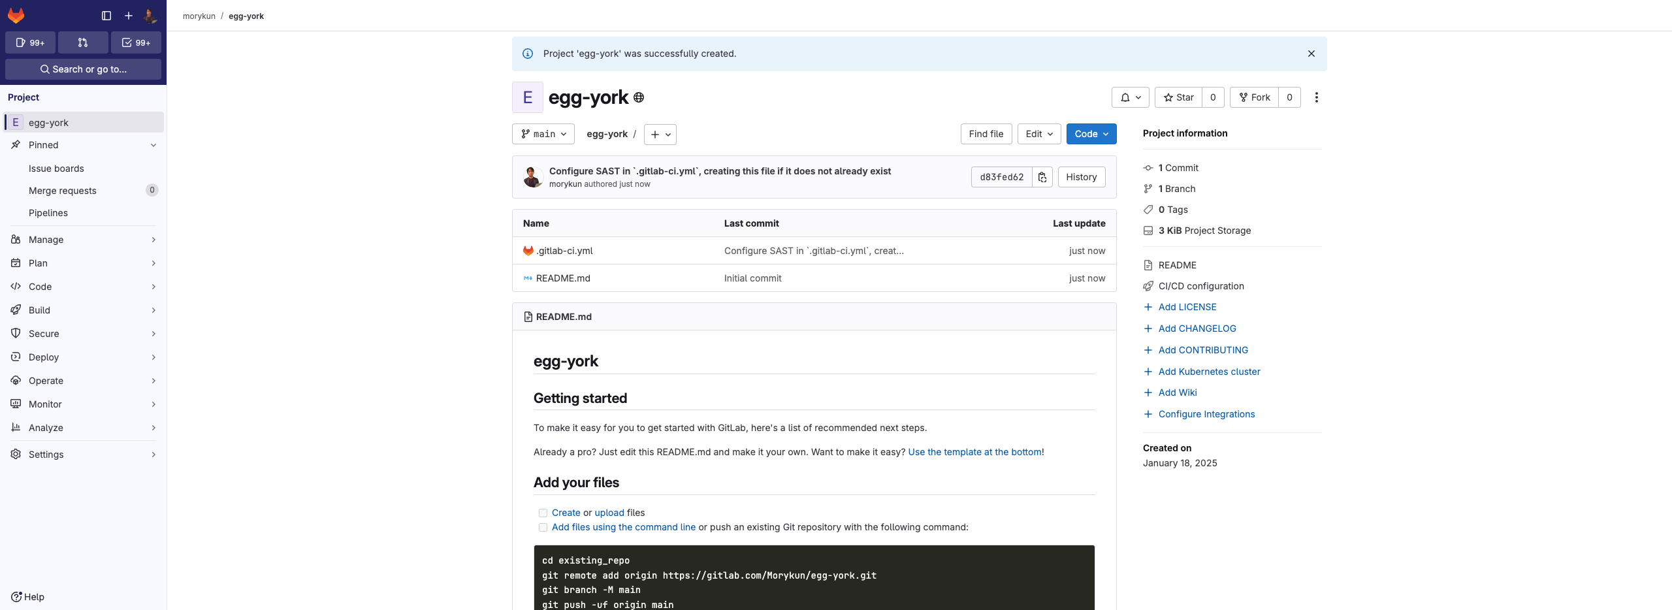Copy the commit SHA d83fed62
The height and width of the screenshot is (610, 1672).
pos(1042,176)
